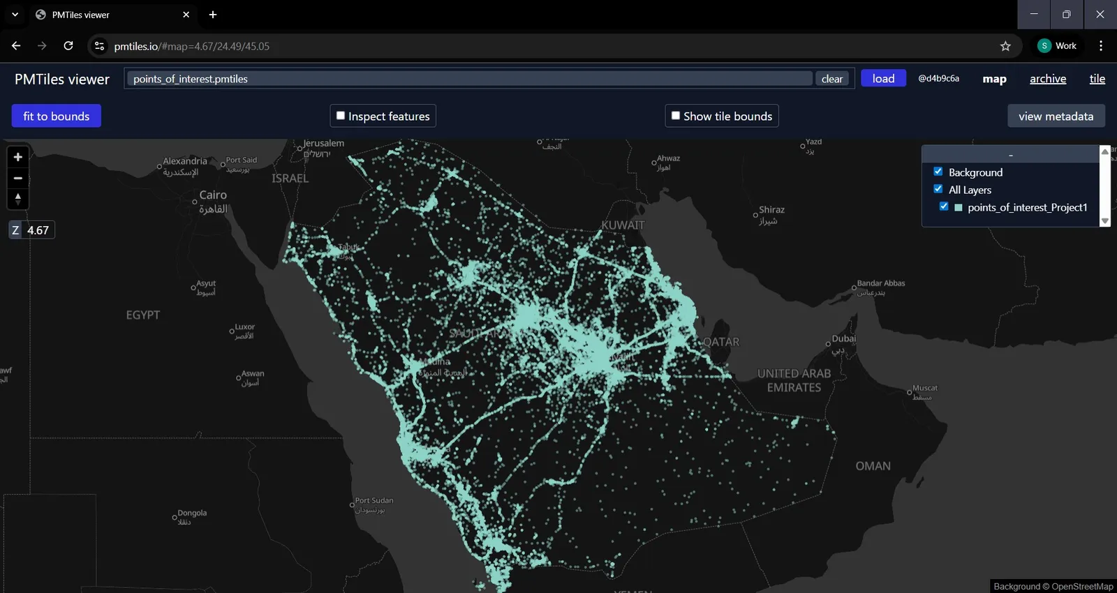Click the KUWAIT country label
The height and width of the screenshot is (593, 1117).
coord(623,225)
